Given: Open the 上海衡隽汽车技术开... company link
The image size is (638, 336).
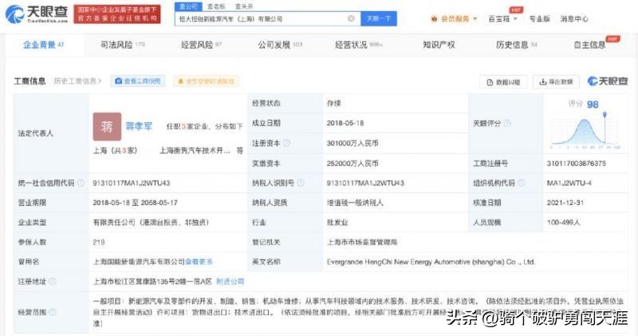Looking at the screenshot, I should coord(195,150).
